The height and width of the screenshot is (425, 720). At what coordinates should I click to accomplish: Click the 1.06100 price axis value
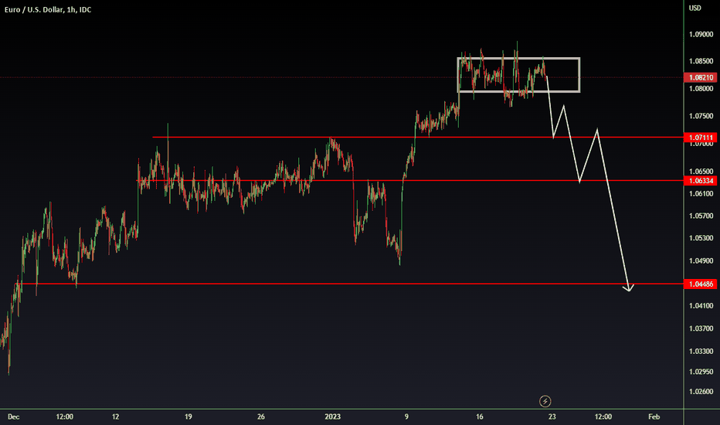(701, 194)
